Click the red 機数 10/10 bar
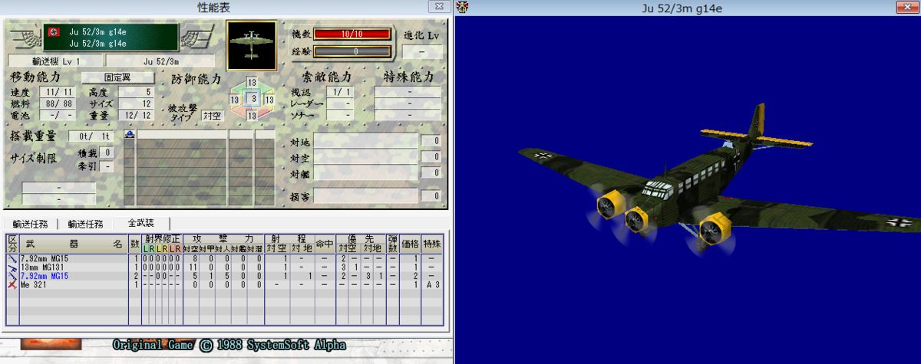The width and height of the screenshot is (921, 364). click(352, 34)
